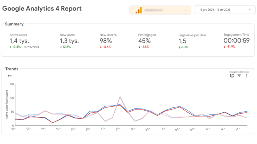The width and height of the screenshot is (257, 144).
Task: Open the date range dropdown arrow
Action: click(x=250, y=10)
